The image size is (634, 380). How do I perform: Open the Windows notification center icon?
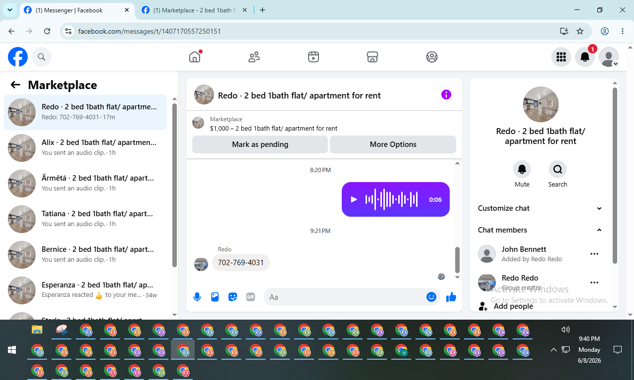[x=618, y=350]
